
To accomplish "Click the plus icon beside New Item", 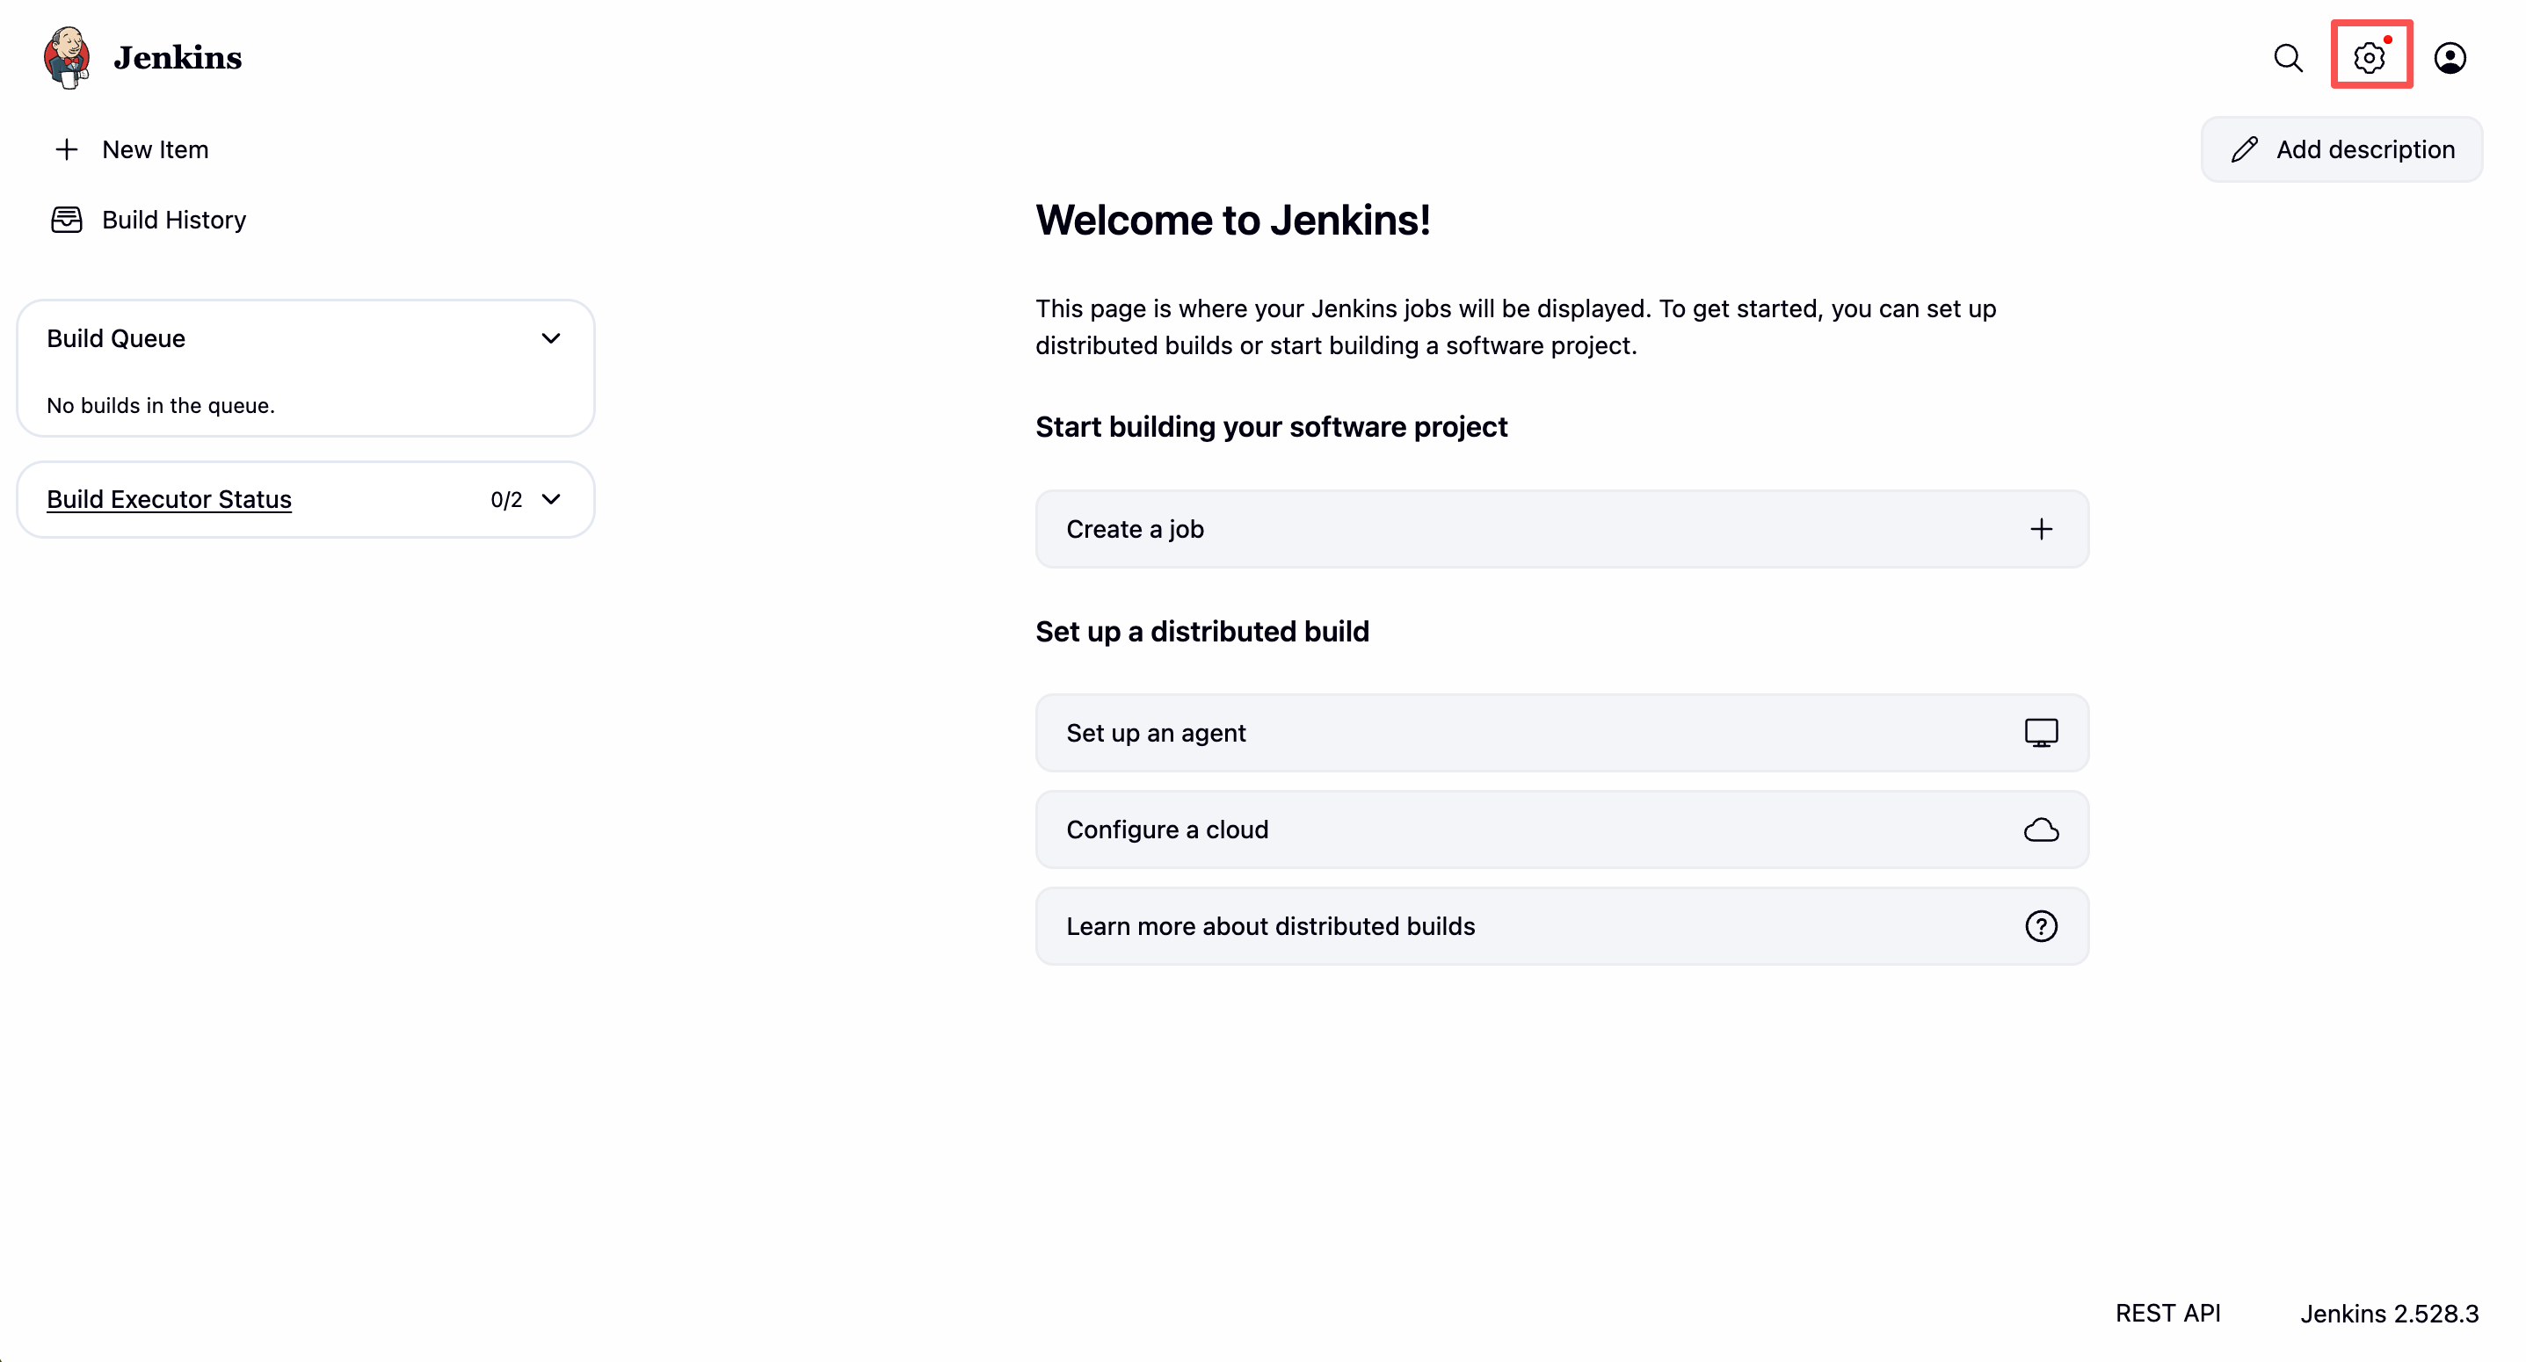I will pyautogui.click(x=67, y=149).
